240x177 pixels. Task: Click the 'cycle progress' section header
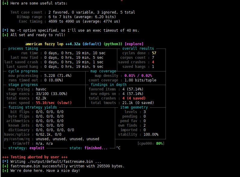pos(23,71)
